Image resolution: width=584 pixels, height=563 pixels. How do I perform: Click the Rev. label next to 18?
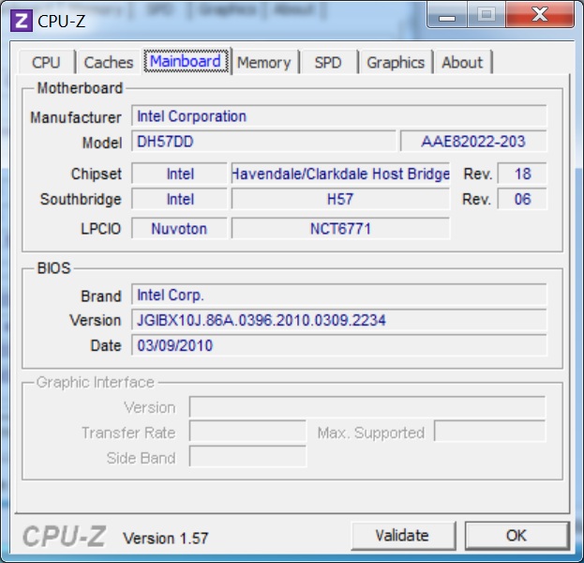pyautogui.click(x=478, y=175)
